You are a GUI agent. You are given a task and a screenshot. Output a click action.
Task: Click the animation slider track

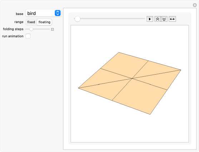pyautogui.click(x=109, y=19)
